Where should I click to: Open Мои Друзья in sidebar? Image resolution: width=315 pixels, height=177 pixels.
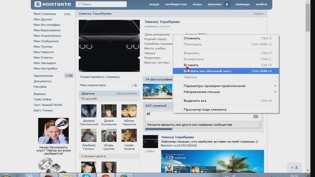43,19
